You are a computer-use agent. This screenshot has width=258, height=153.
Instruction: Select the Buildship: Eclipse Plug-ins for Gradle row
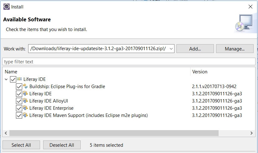(x=67, y=87)
